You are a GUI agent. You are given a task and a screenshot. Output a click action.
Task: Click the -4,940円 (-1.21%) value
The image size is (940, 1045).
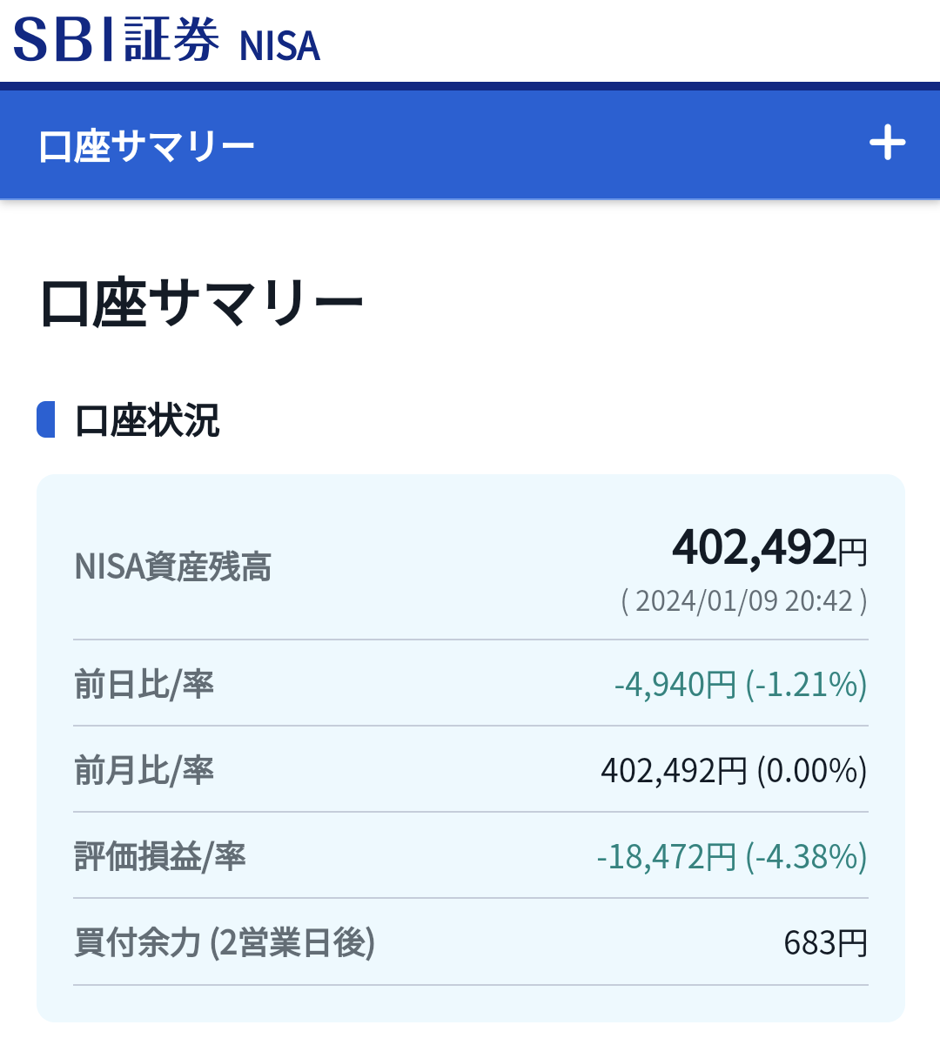tap(741, 685)
